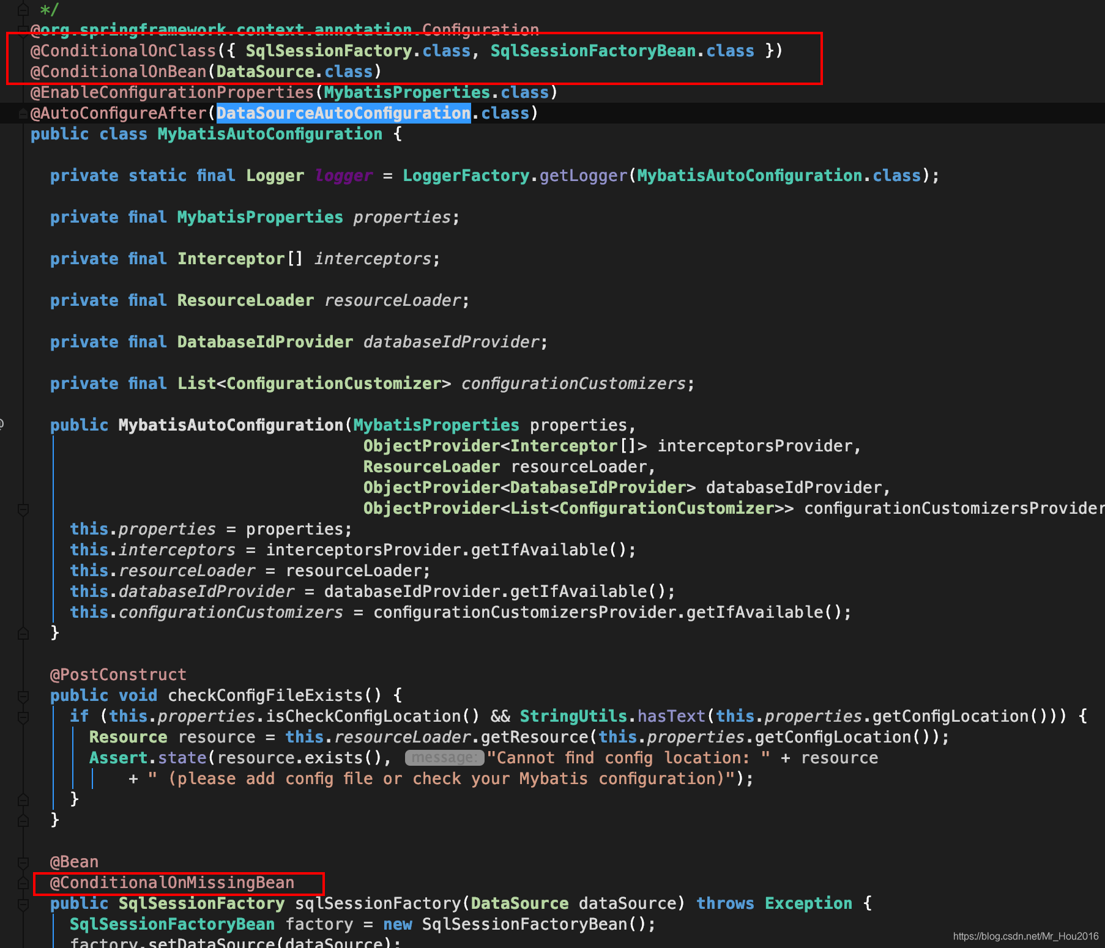This screenshot has height=948, width=1105.
Task: Click databaseIdProvider.getIfAvailable() call
Action: tap(496, 591)
